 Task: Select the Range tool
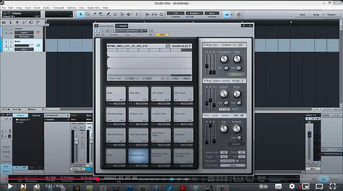88,14
